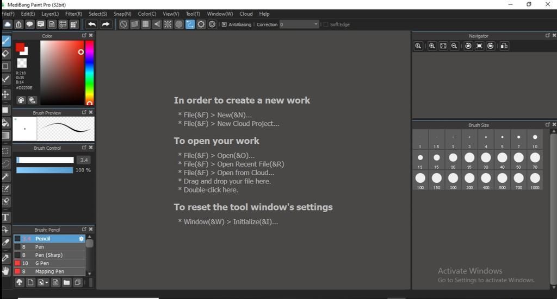Select the Mapping Pen brush
Screen dimensions: 557x299
49,271
